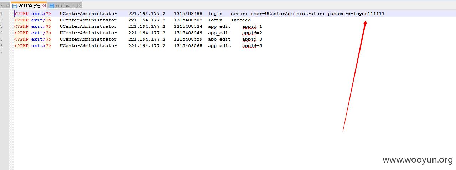
Task: Click app_edit in the appid=5 row
Action: tap(219, 46)
